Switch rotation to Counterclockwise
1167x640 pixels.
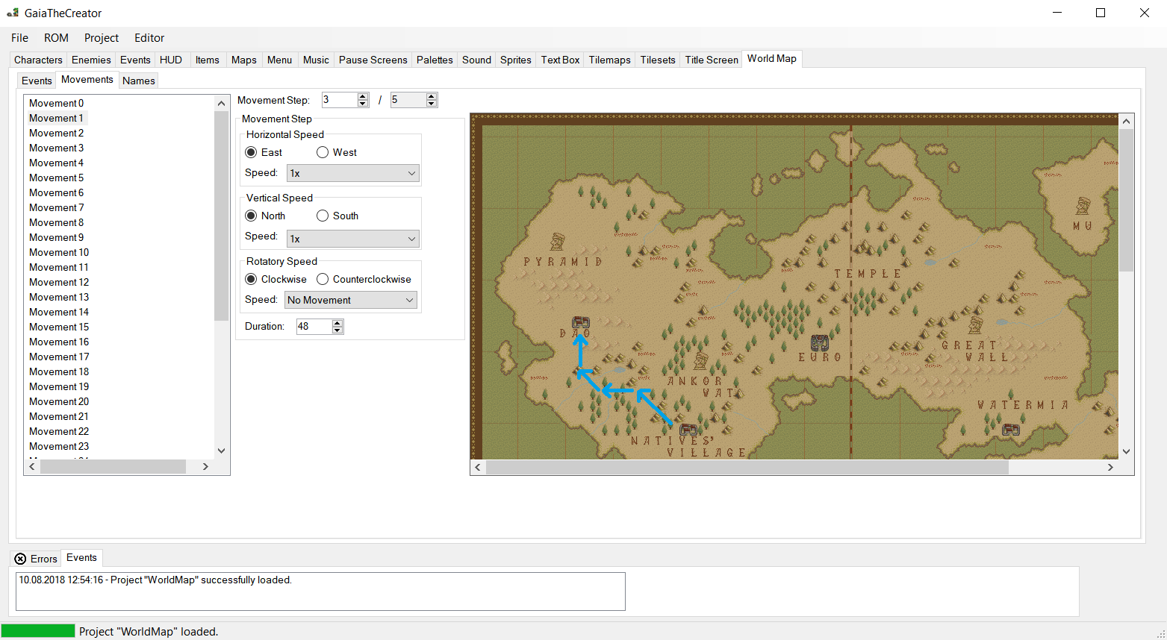pos(322,279)
